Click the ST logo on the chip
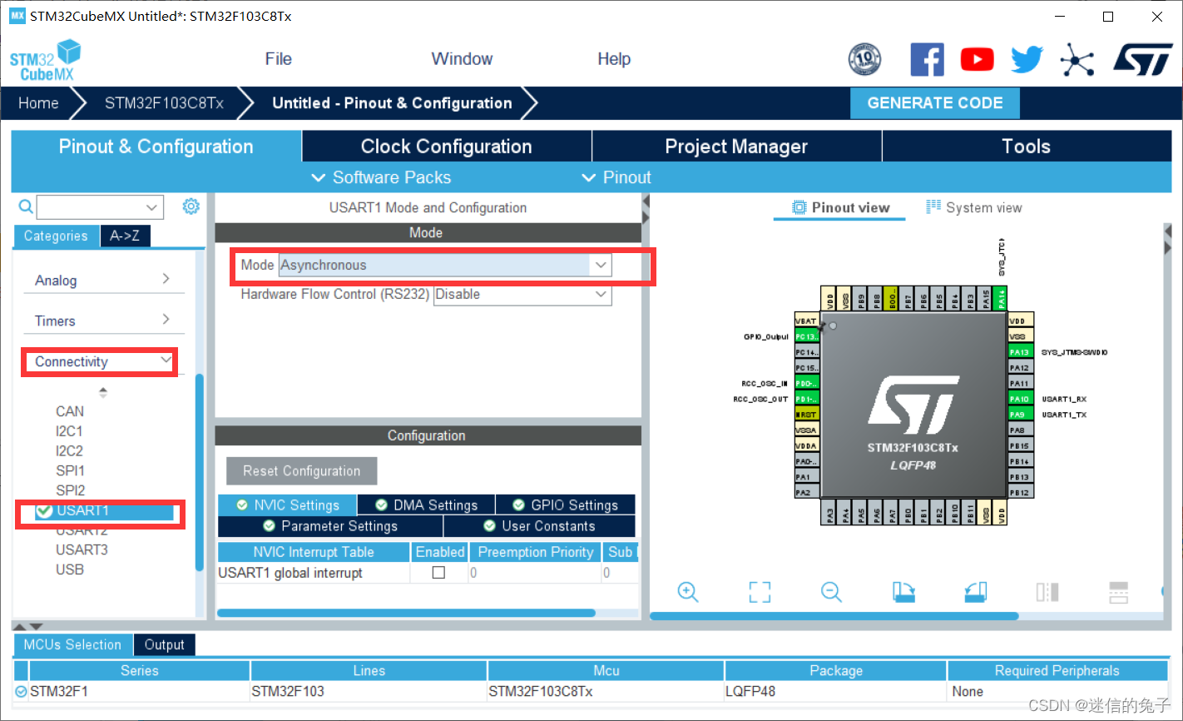The width and height of the screenshot is (1183, 721). pyautogui.click(x=913, y=404)
